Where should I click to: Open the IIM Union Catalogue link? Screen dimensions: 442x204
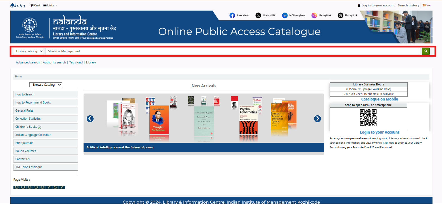29,167
